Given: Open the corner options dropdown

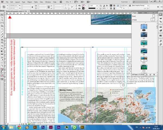Looking at the screenshot, I should 124,8.
